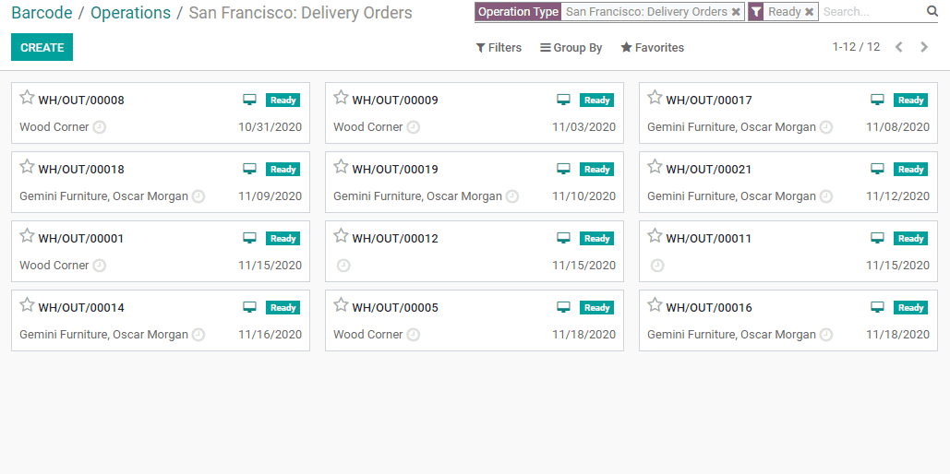The height and width of the screenshot is (474, 950).
Task: Click the monitor icon on WH/OUT/00017
Action: tap(877, 100)
